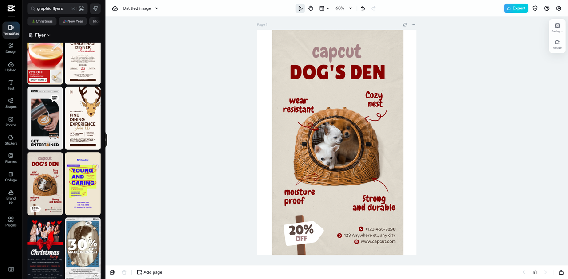Select Strong and durable text on canvas
This screenshot has width=568, height=279.
click(x=374, y=203)
